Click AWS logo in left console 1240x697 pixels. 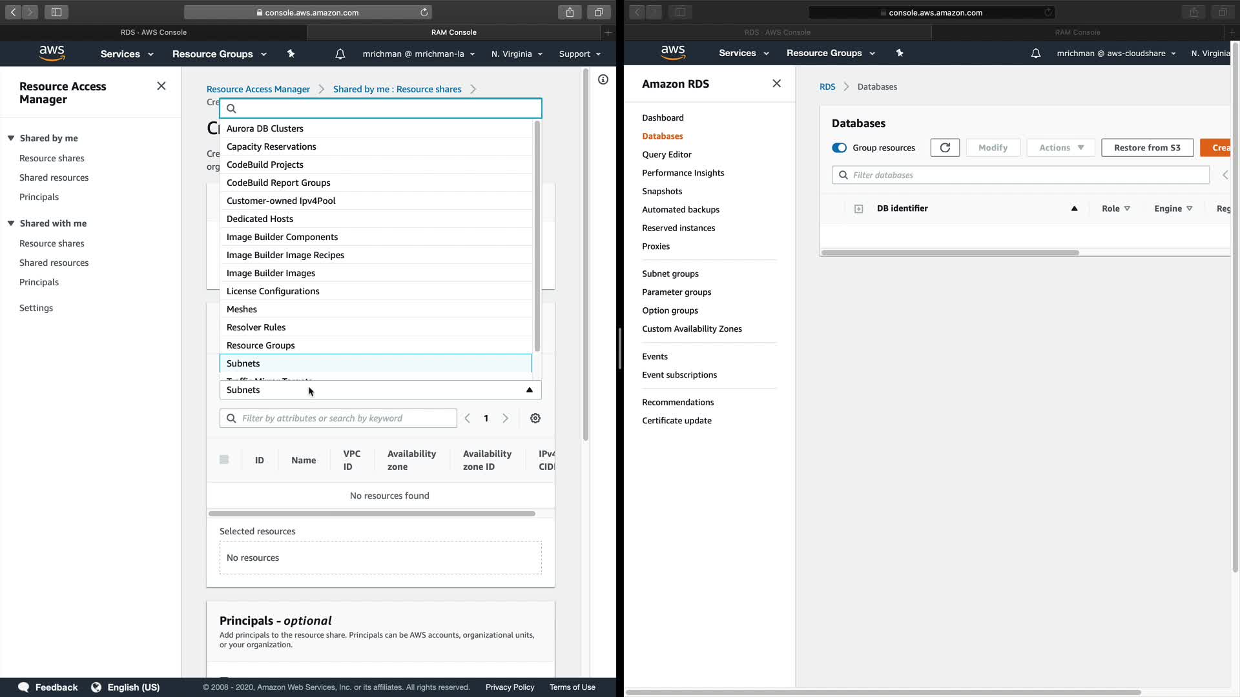[x=52, y=54]
